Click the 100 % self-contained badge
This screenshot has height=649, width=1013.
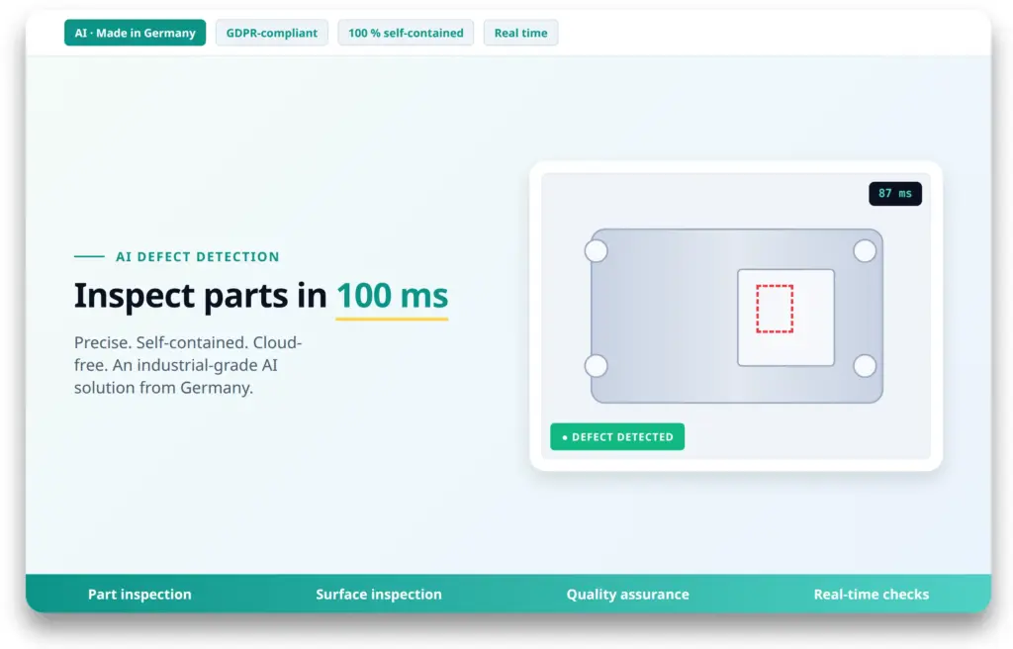click(x=406, y=33)
